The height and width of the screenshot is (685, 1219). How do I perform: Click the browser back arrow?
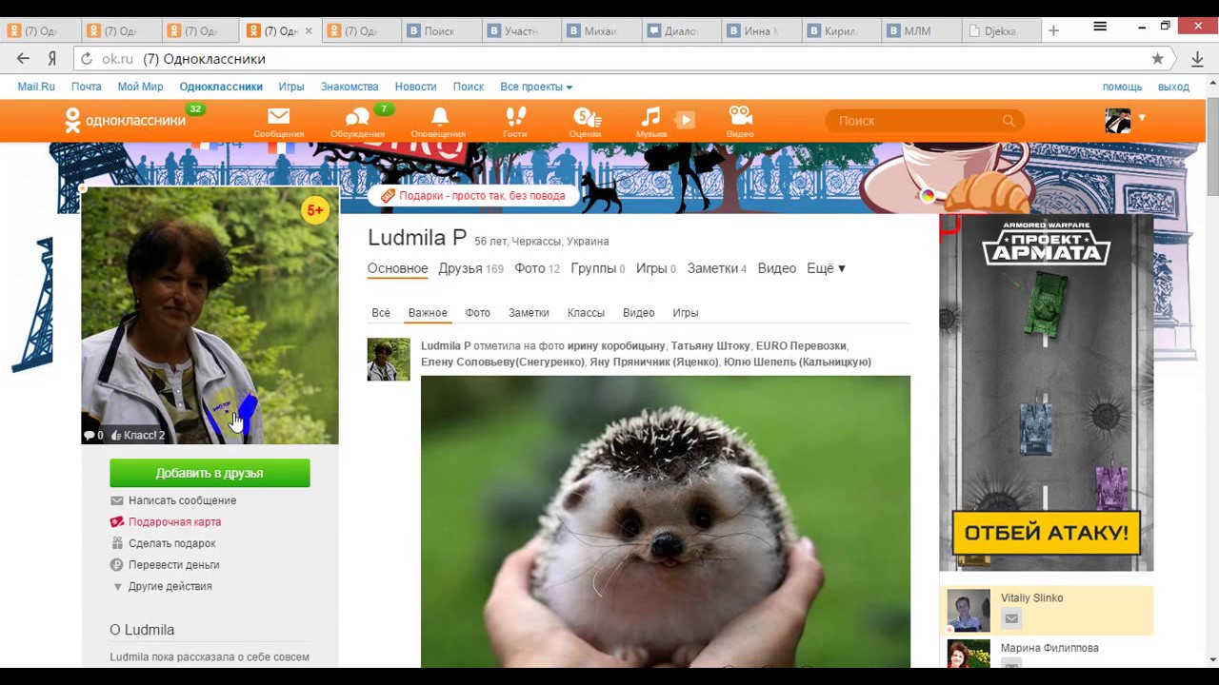(x=23, y=59)
